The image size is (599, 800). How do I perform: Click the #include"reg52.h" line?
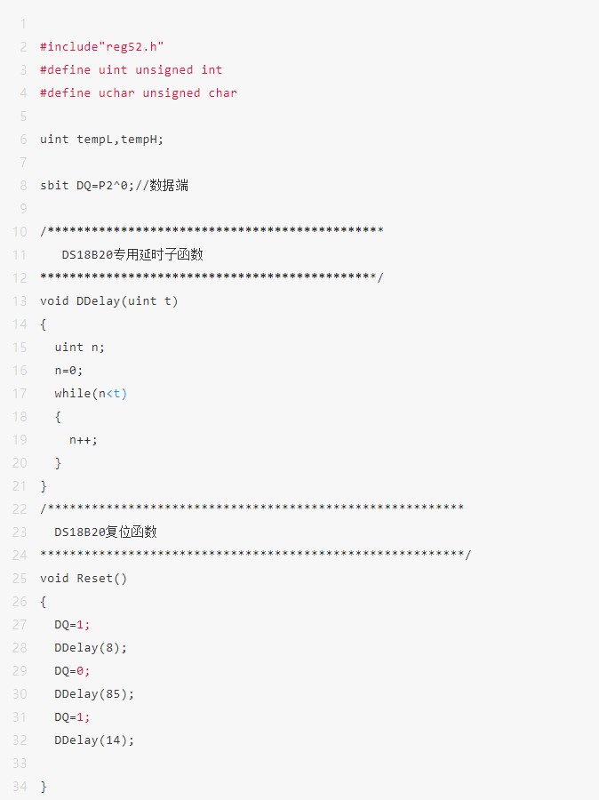point(102,46)
